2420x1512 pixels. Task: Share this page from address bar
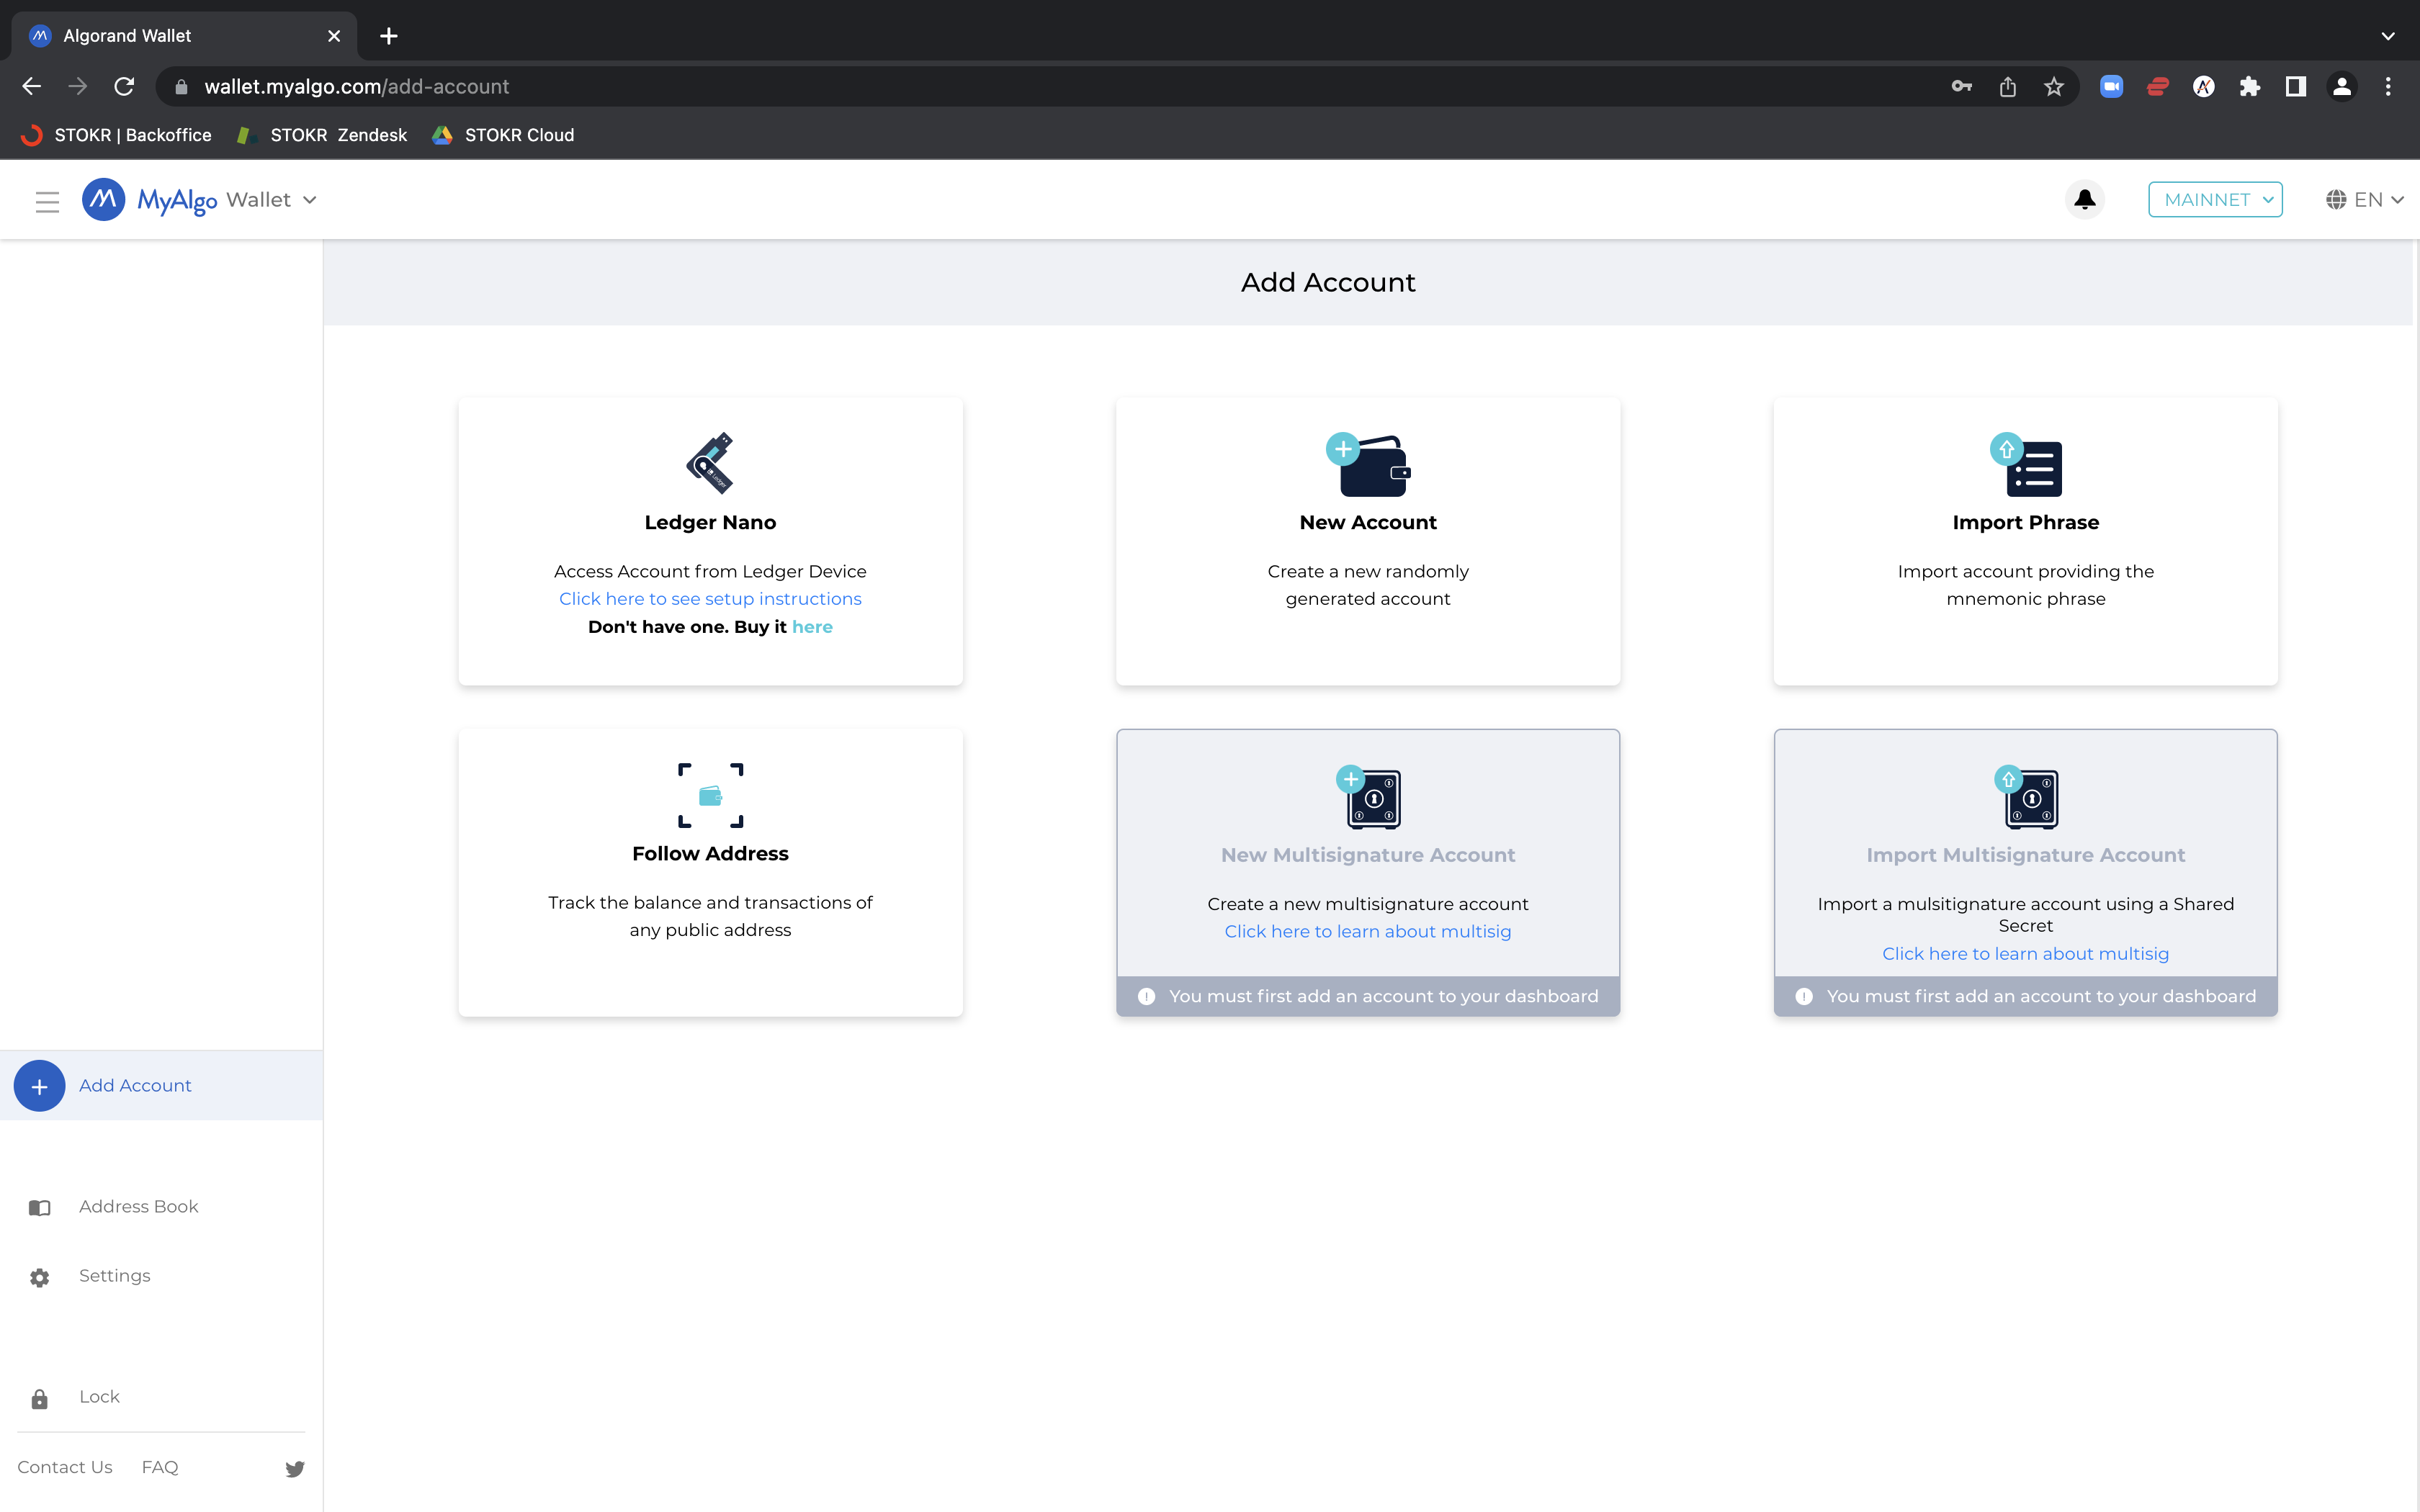(x=2008, y=87)
